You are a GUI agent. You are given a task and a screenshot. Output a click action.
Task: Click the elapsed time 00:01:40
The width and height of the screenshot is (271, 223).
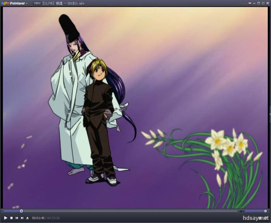(38, 218)
